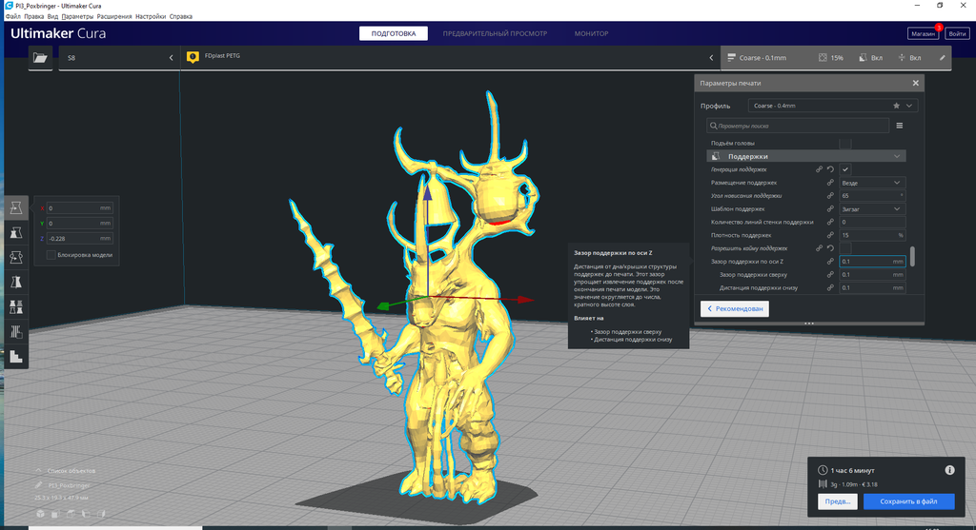Select the Rotate tool

16,257
